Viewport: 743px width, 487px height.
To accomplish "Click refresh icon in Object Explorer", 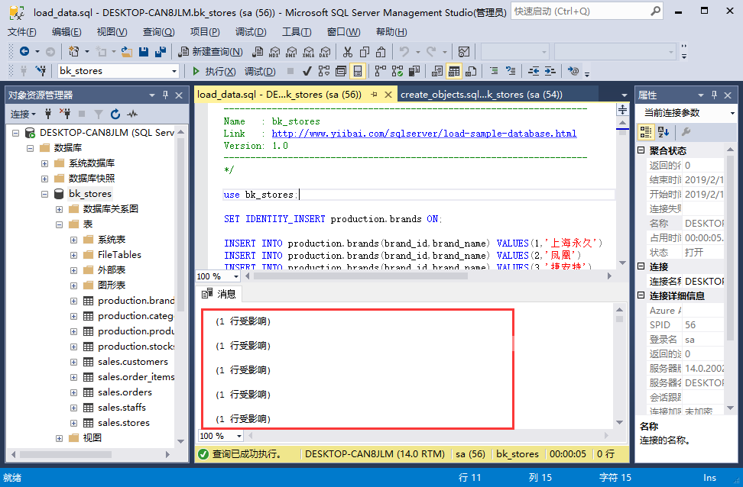I will (115, 114).
